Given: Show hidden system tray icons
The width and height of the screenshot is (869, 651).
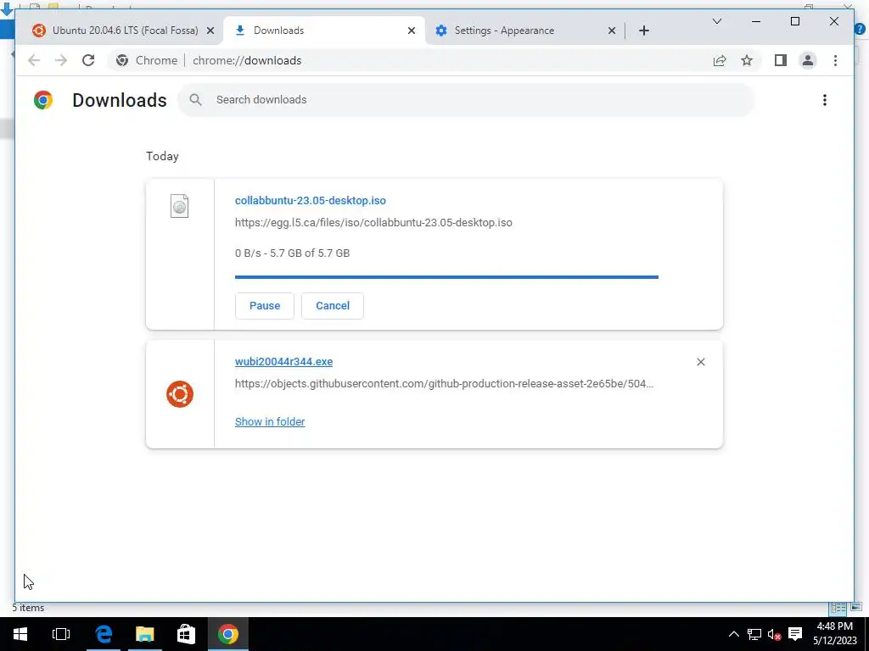Looking at the screenshot, I should (x=733, y=634).
